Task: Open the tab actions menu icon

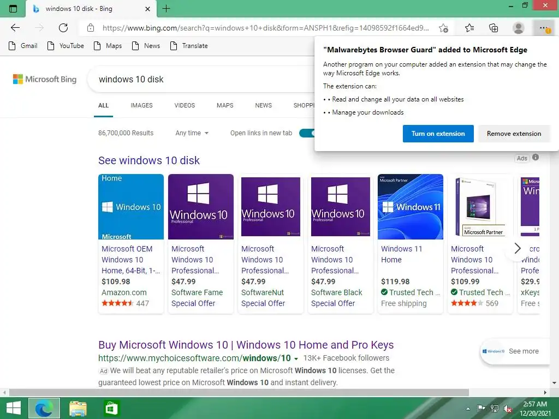Action: [x=13, y=9]
